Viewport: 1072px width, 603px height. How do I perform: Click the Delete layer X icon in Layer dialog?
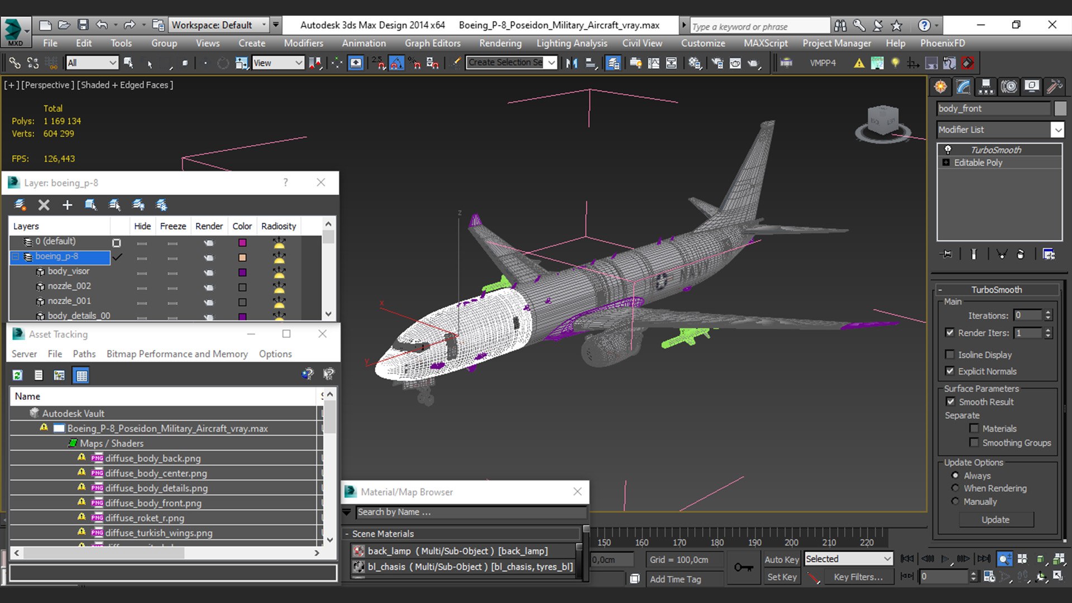(44, 205)
